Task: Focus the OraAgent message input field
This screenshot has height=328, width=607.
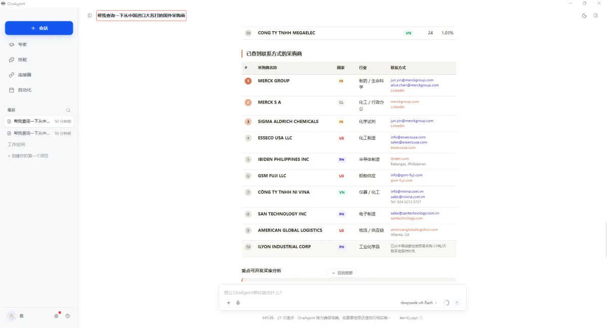Action: tap(342, 293)
